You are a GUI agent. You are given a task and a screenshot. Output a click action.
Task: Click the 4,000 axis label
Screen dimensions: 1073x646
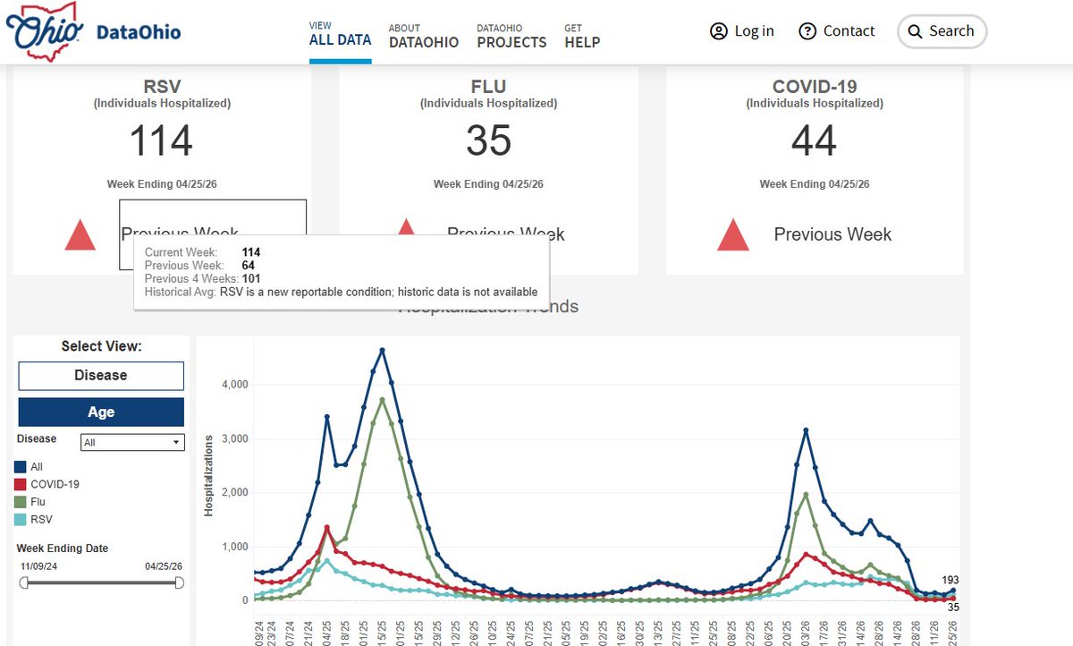click(x=234, y=385)
